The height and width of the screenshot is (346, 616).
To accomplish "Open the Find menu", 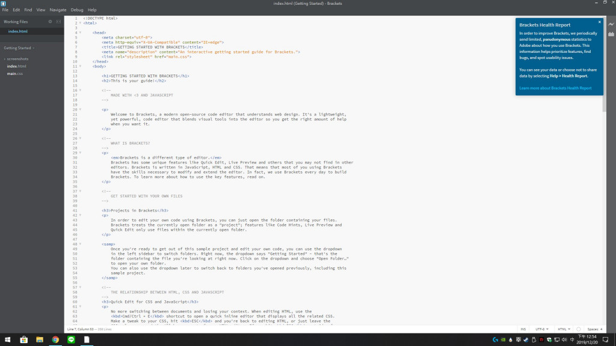I will coord(28,10).
